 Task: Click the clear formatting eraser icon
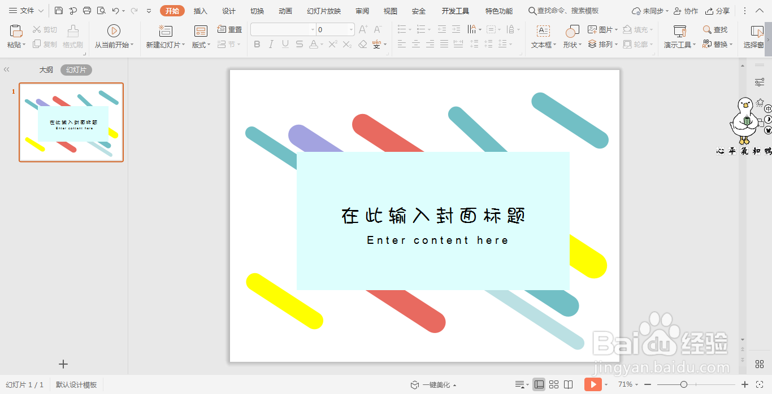coord(363,44)
